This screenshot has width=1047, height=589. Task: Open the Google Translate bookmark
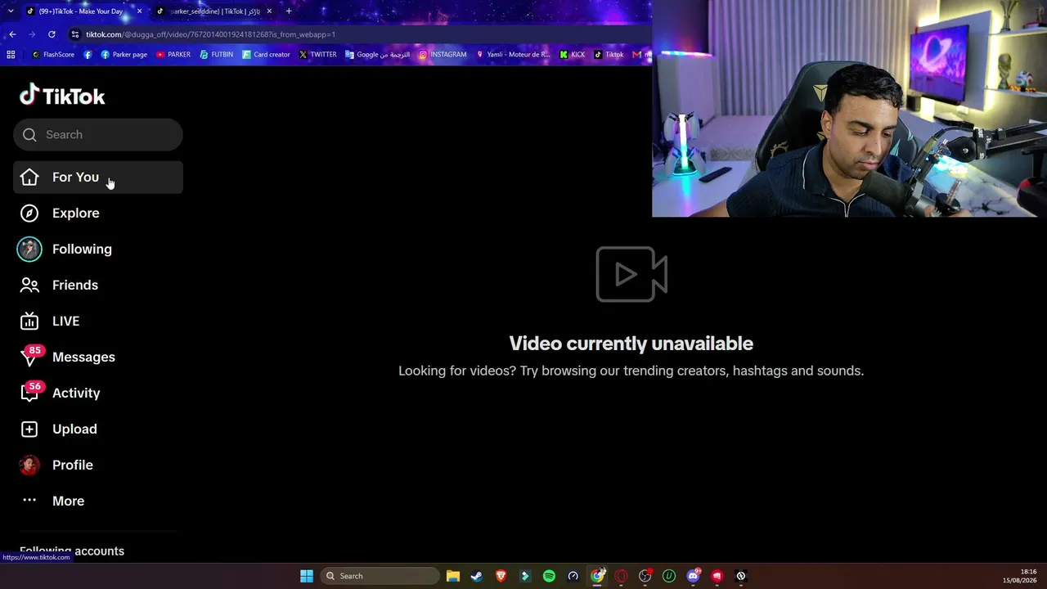(378, 55)
